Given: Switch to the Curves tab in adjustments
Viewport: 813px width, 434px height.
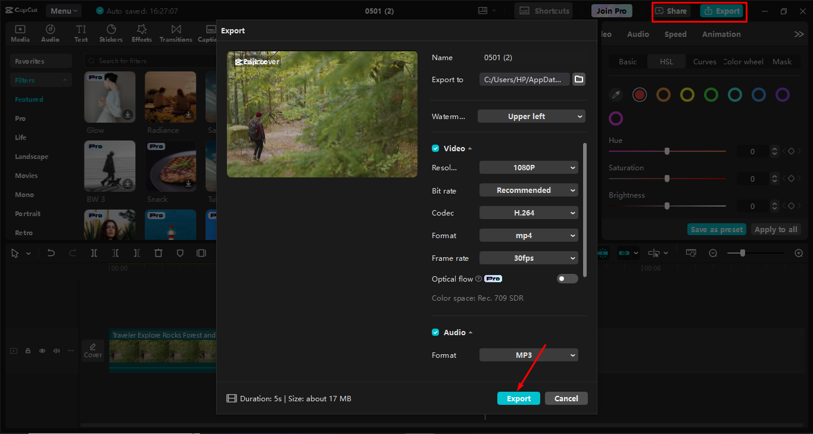Looking at the screenshot, I should (x=705, y=61).
